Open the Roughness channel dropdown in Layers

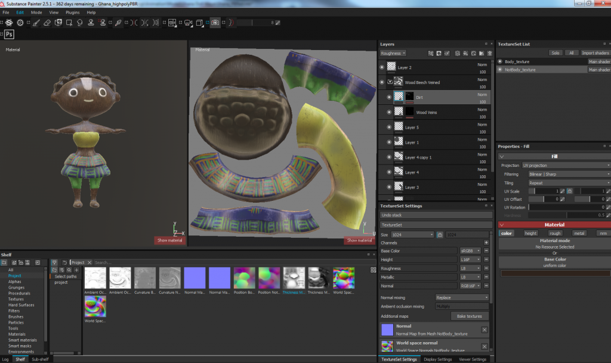pyautogui.click(x=393, y=53)
